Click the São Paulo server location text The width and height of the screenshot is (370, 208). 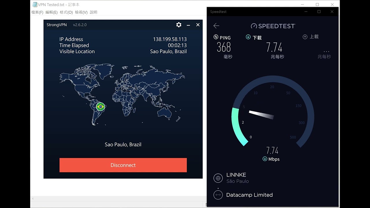click(x=238, y=181)
